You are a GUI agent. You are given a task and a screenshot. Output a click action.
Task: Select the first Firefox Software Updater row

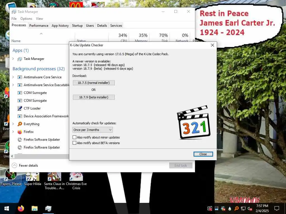tap(40, 140)
